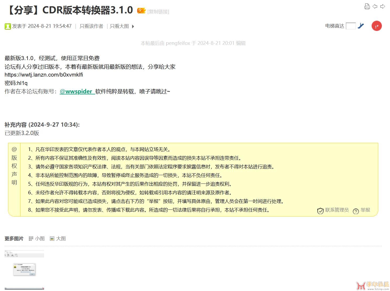Click 只看大图 link

tap(119, 26)
